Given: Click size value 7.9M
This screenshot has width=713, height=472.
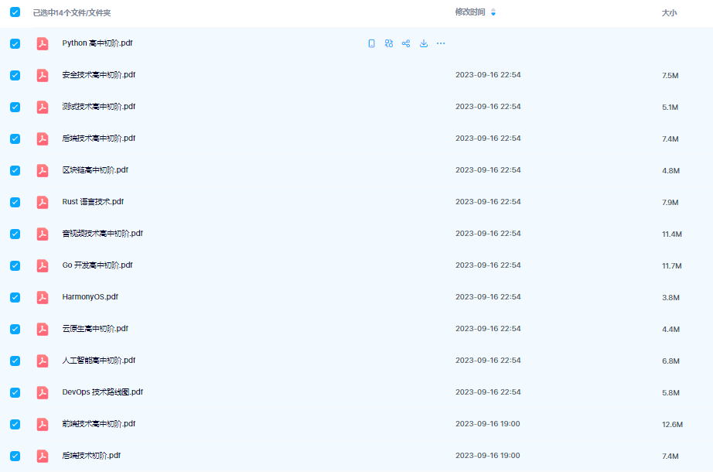Looking at the screenshot, I should [x=670, y=203].
